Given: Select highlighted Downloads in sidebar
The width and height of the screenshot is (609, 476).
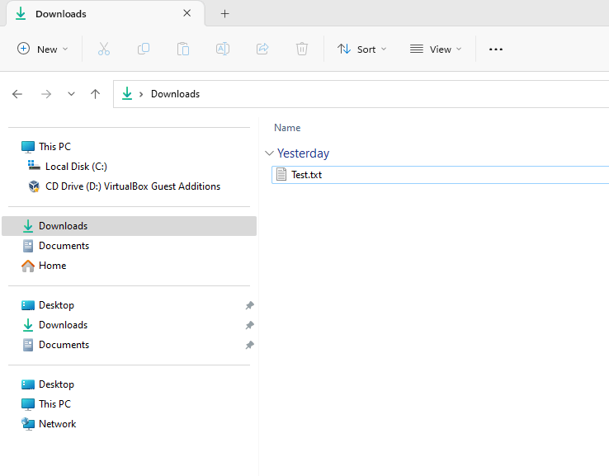Looking at the screenshot, I should (x=129, y=226).
